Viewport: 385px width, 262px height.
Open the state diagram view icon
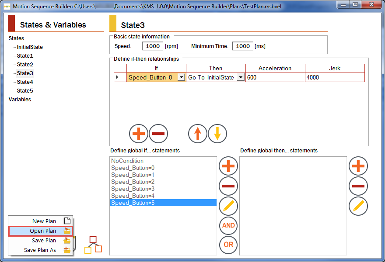[x=93, y=245]
